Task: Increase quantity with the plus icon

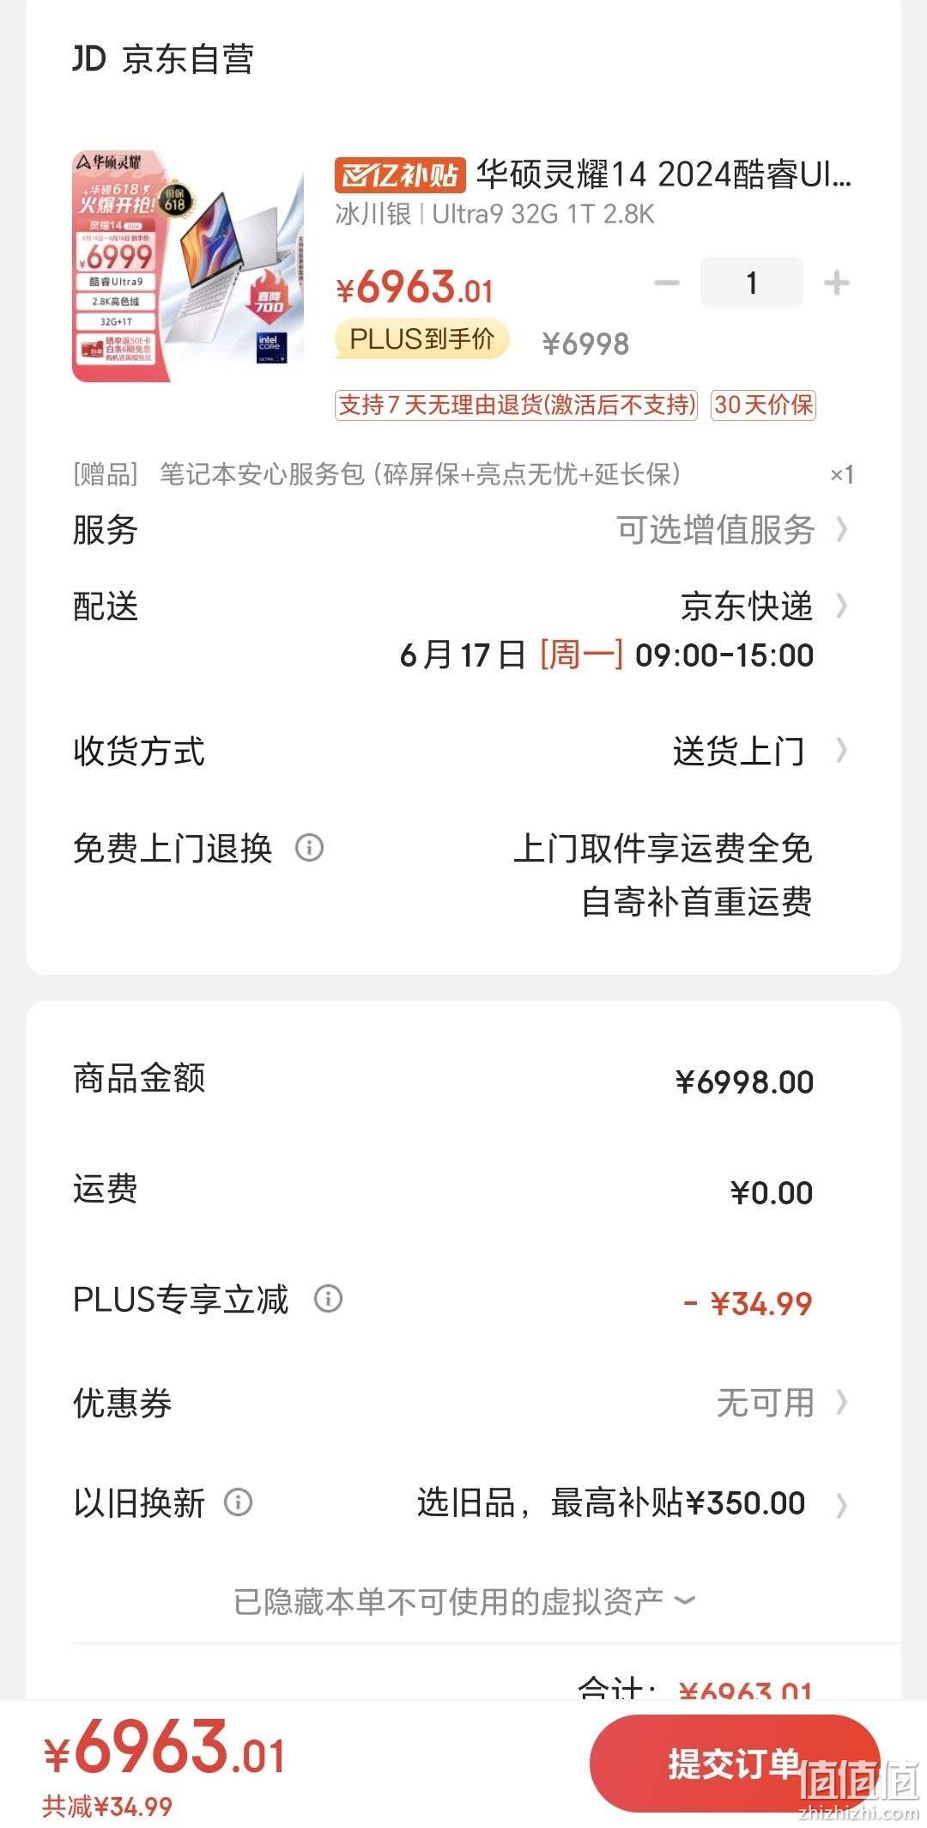Action: tap(836, 283)
